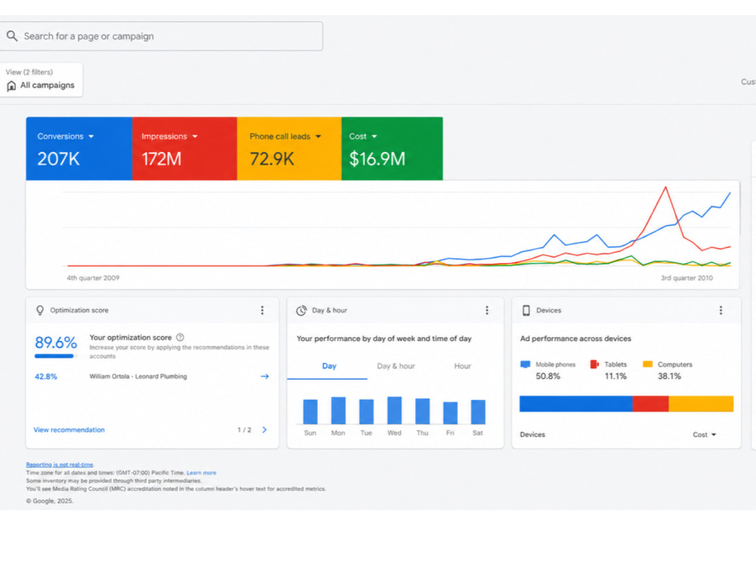Click the home icon beside All campaigns
Screen dimensions: 756x567
coord(11,86)
